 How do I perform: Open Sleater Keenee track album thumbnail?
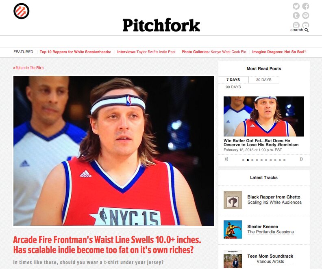click(233, 229)
